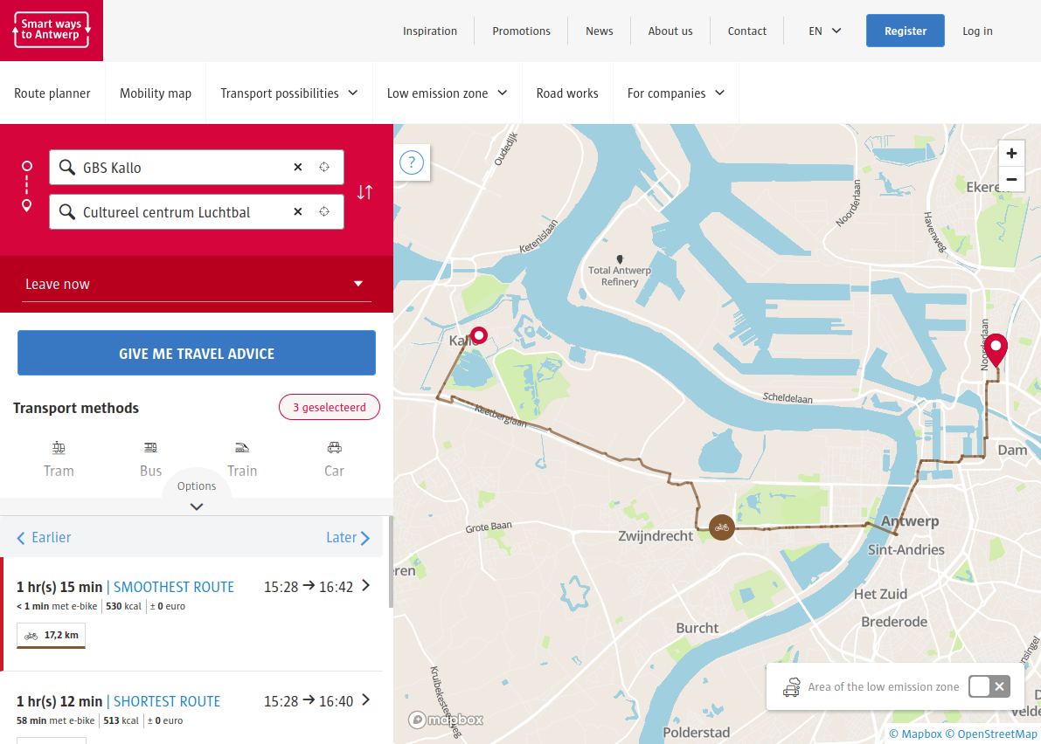Screen dimensions: 1041x744
Task: Select the SHORTEST ROUTE title
Action: 167,701
